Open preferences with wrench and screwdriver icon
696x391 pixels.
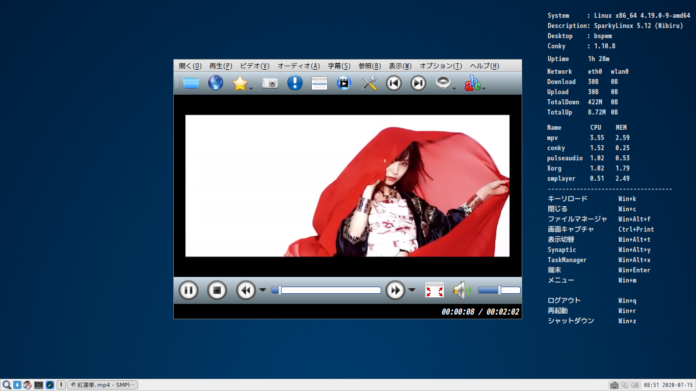pos(369,83)
